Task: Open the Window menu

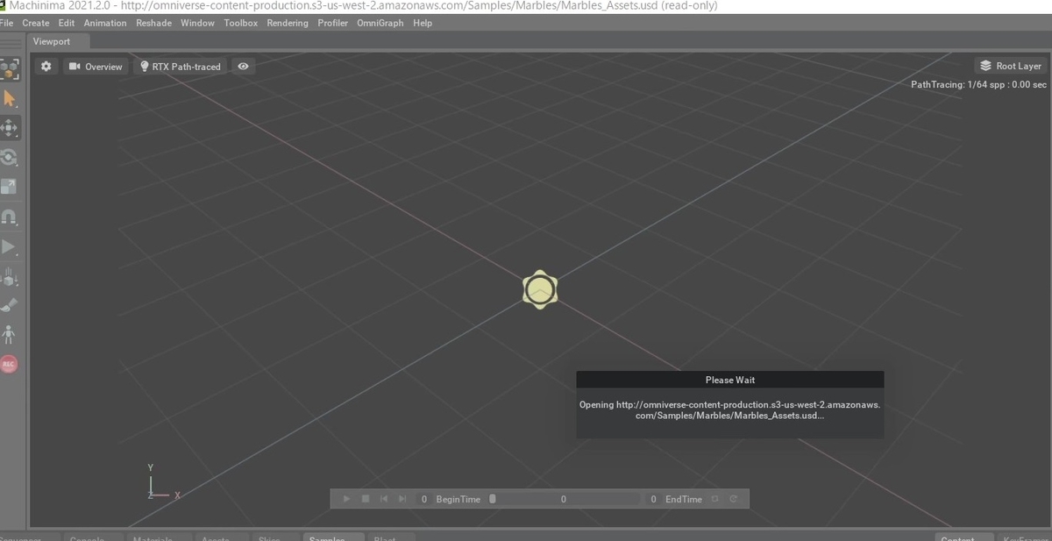Action: (197, 23)
